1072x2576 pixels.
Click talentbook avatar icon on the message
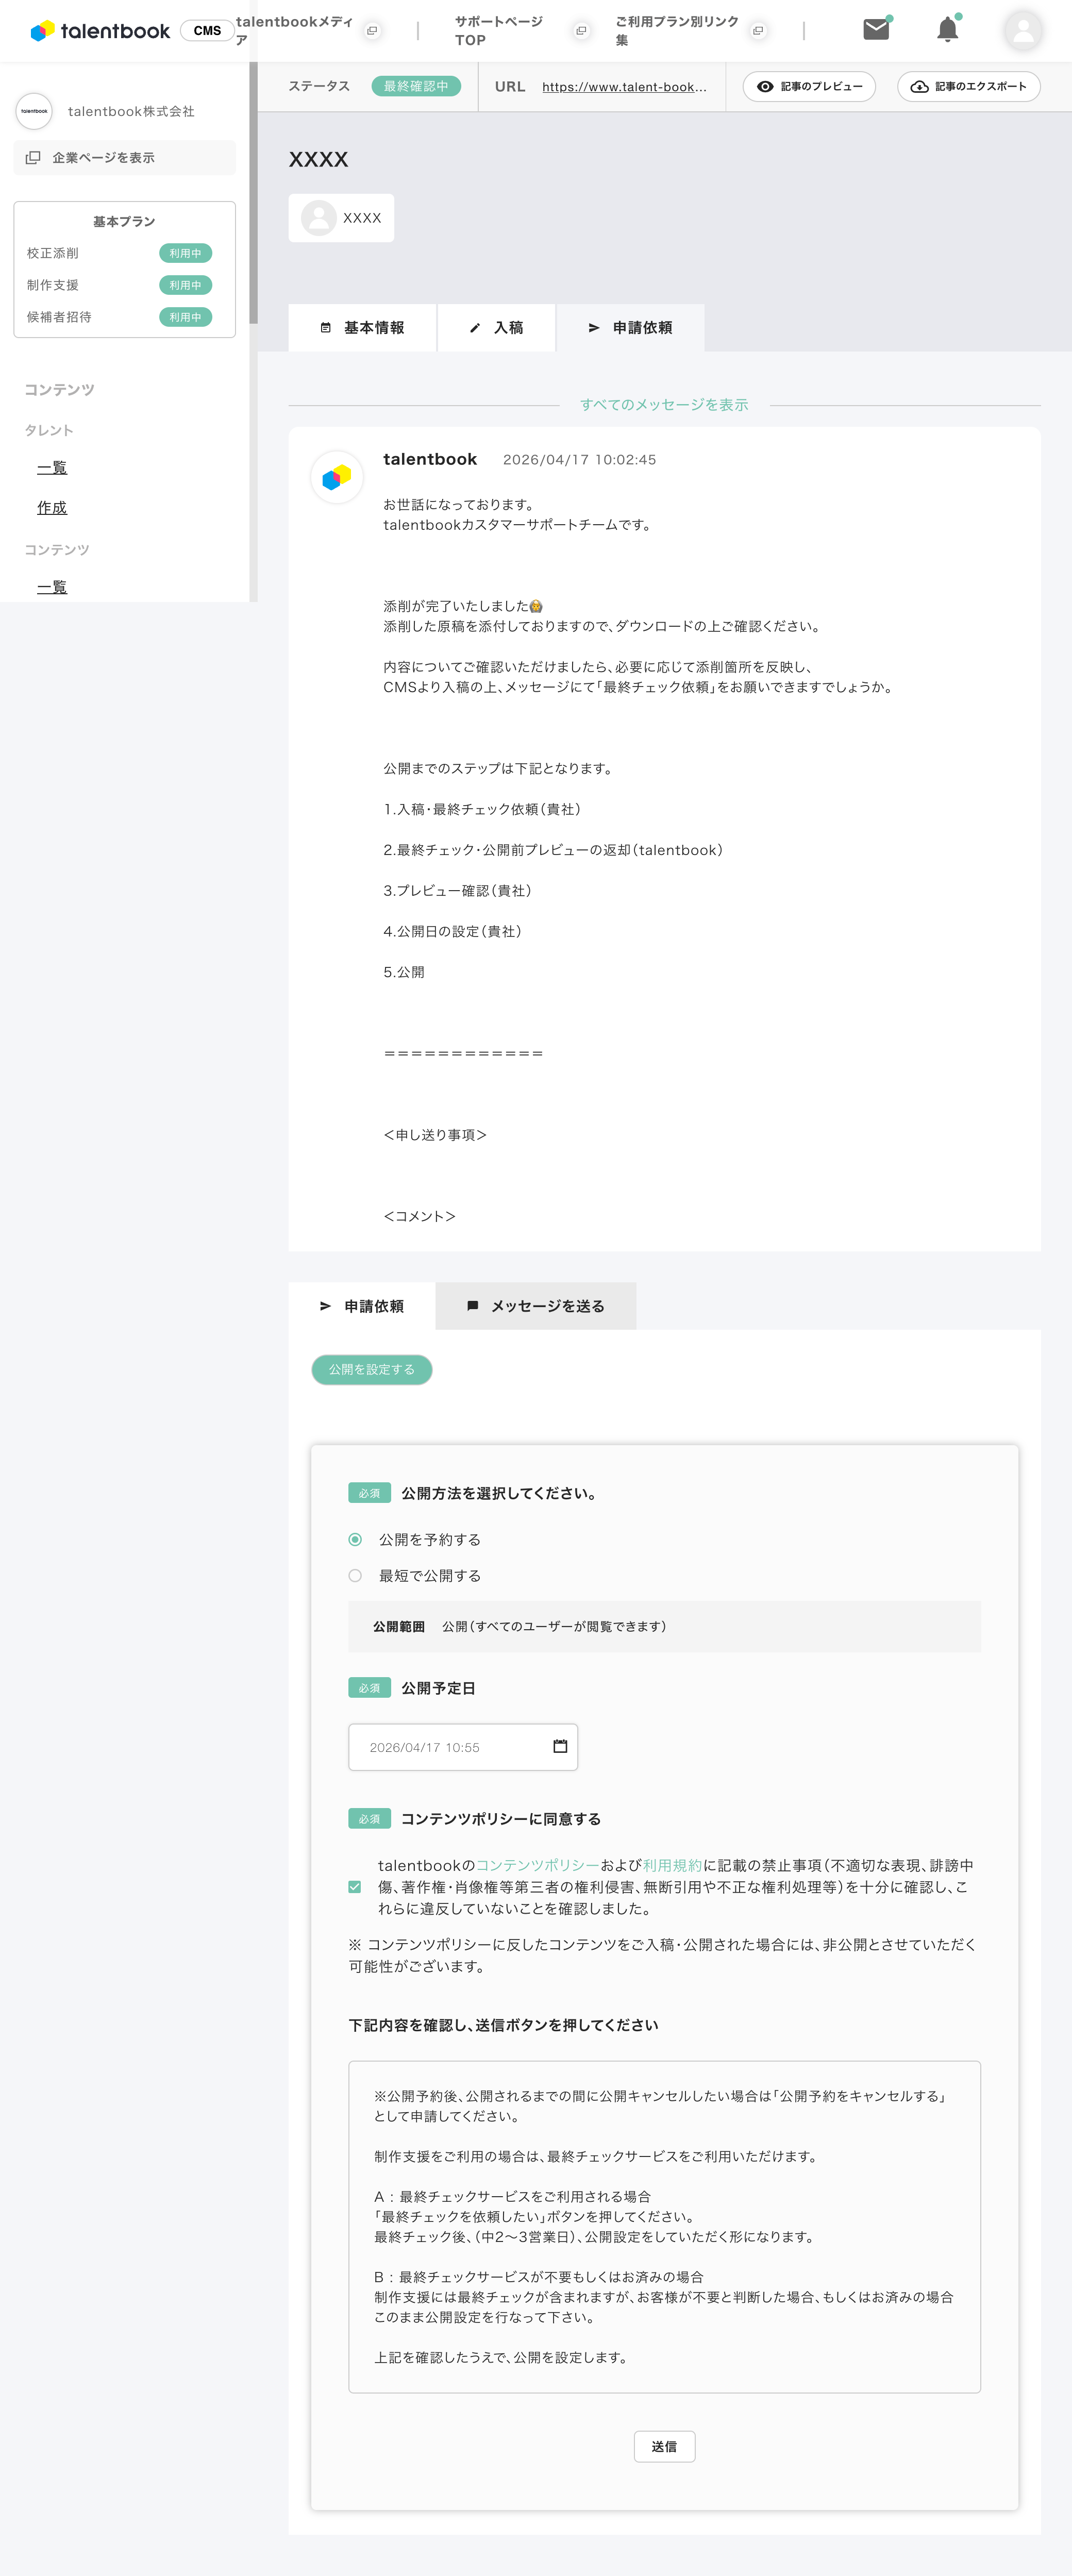click(x=337, y=477)
